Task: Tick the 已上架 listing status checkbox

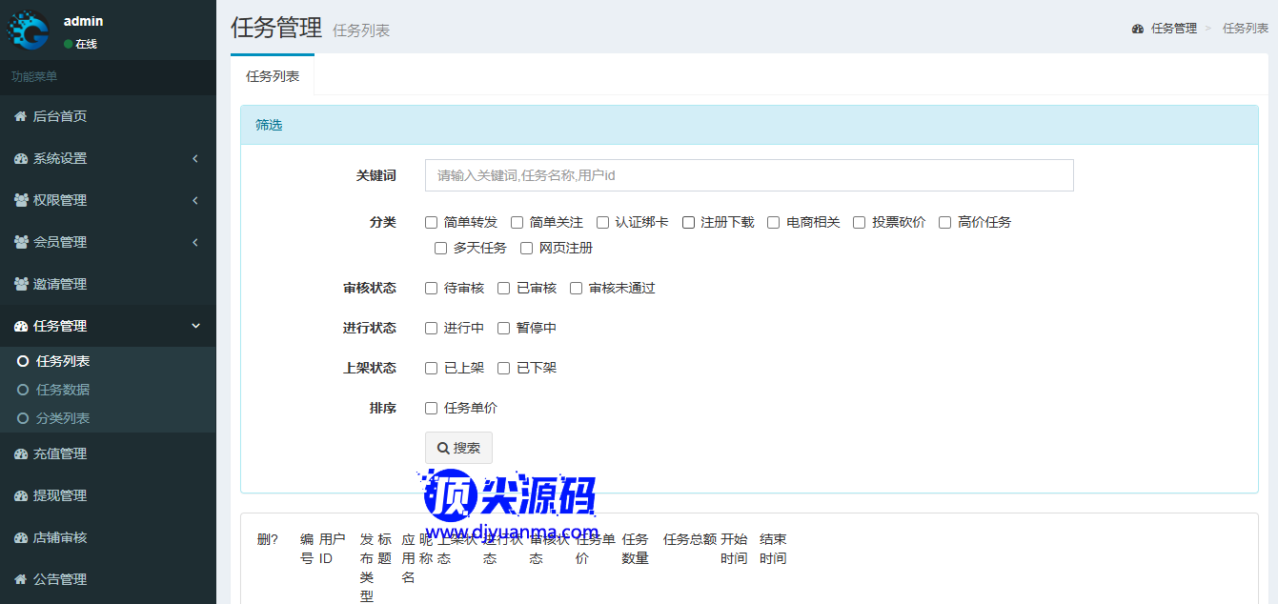Action: point(431,368)
